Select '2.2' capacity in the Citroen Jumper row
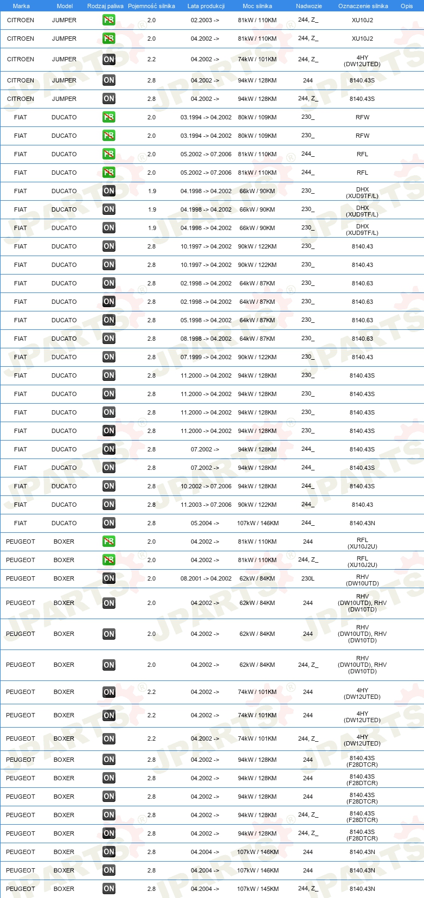Viewport: 424px width, 898px height. pyautogui.click(x=151, y=60)
